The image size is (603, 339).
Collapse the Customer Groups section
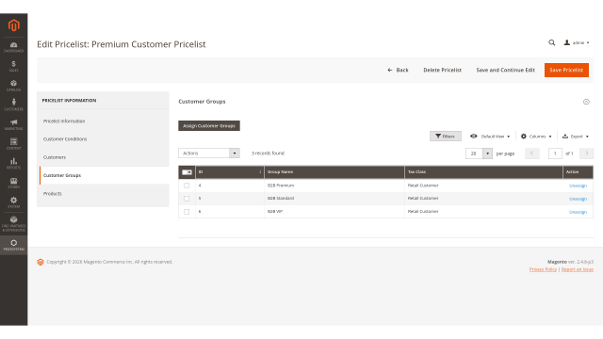[586, 102]
